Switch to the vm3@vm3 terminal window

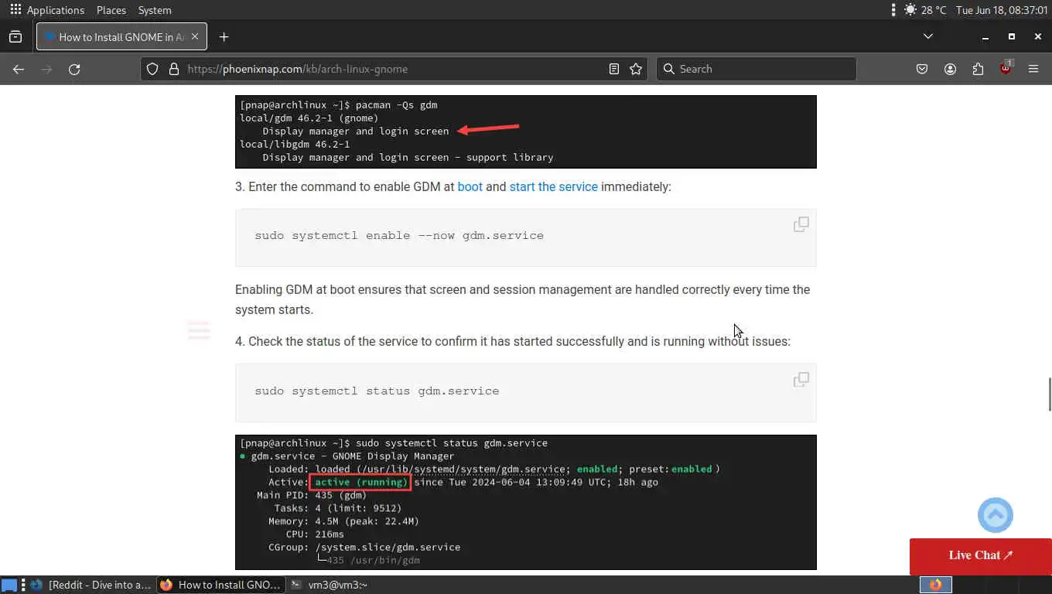(329, 585)
